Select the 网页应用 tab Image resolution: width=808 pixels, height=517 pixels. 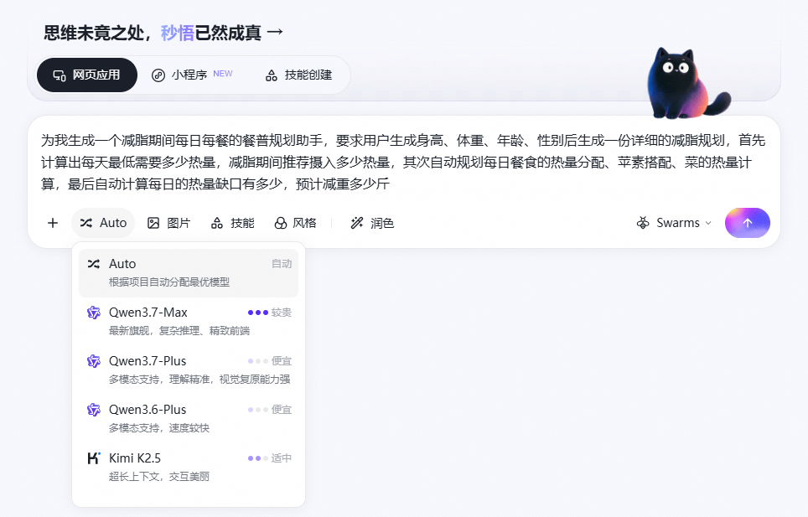(x=86, y=75)
